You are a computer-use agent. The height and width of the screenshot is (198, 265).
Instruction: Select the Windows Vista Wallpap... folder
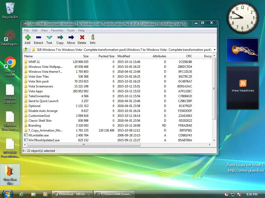117,67
